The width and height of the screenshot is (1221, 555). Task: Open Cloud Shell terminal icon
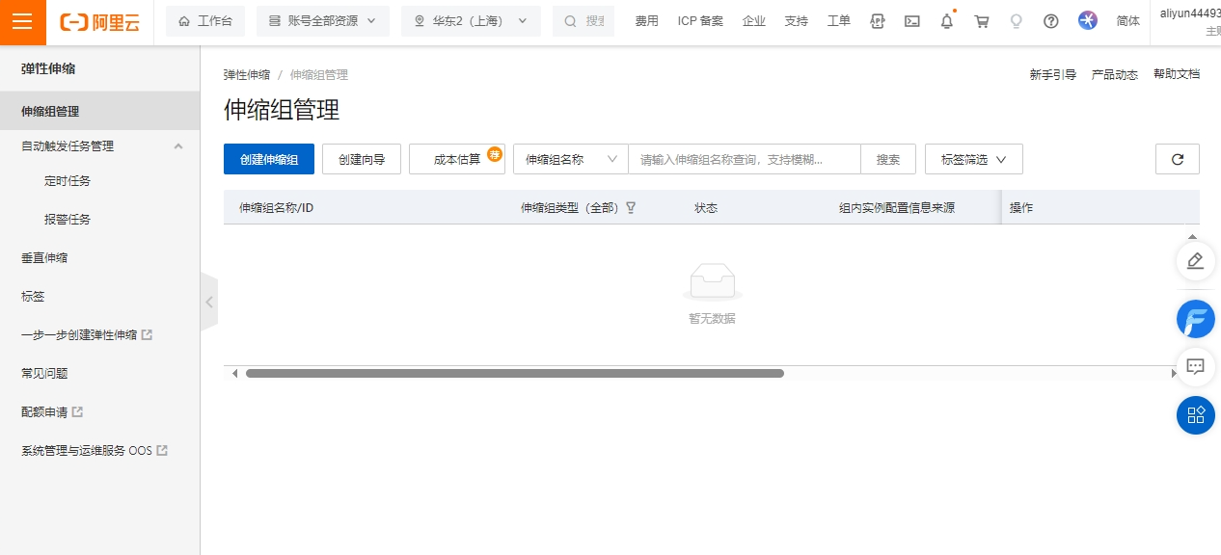coord(911,21)
